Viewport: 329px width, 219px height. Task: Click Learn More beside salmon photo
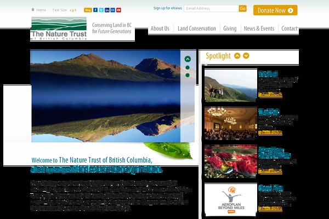[x=270, y=171]
